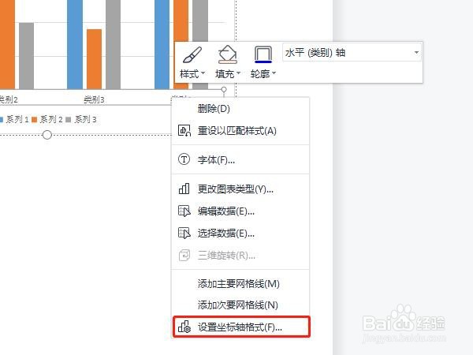Click the Style brush icon
The height and width of the screenshot is (355, 473).
[192, 55]
